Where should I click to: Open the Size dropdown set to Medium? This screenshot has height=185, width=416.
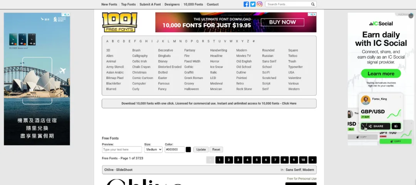click(153, 150)
